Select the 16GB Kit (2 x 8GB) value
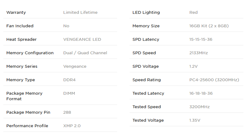This screenshot has width=248, height=133. click(209, 26)
